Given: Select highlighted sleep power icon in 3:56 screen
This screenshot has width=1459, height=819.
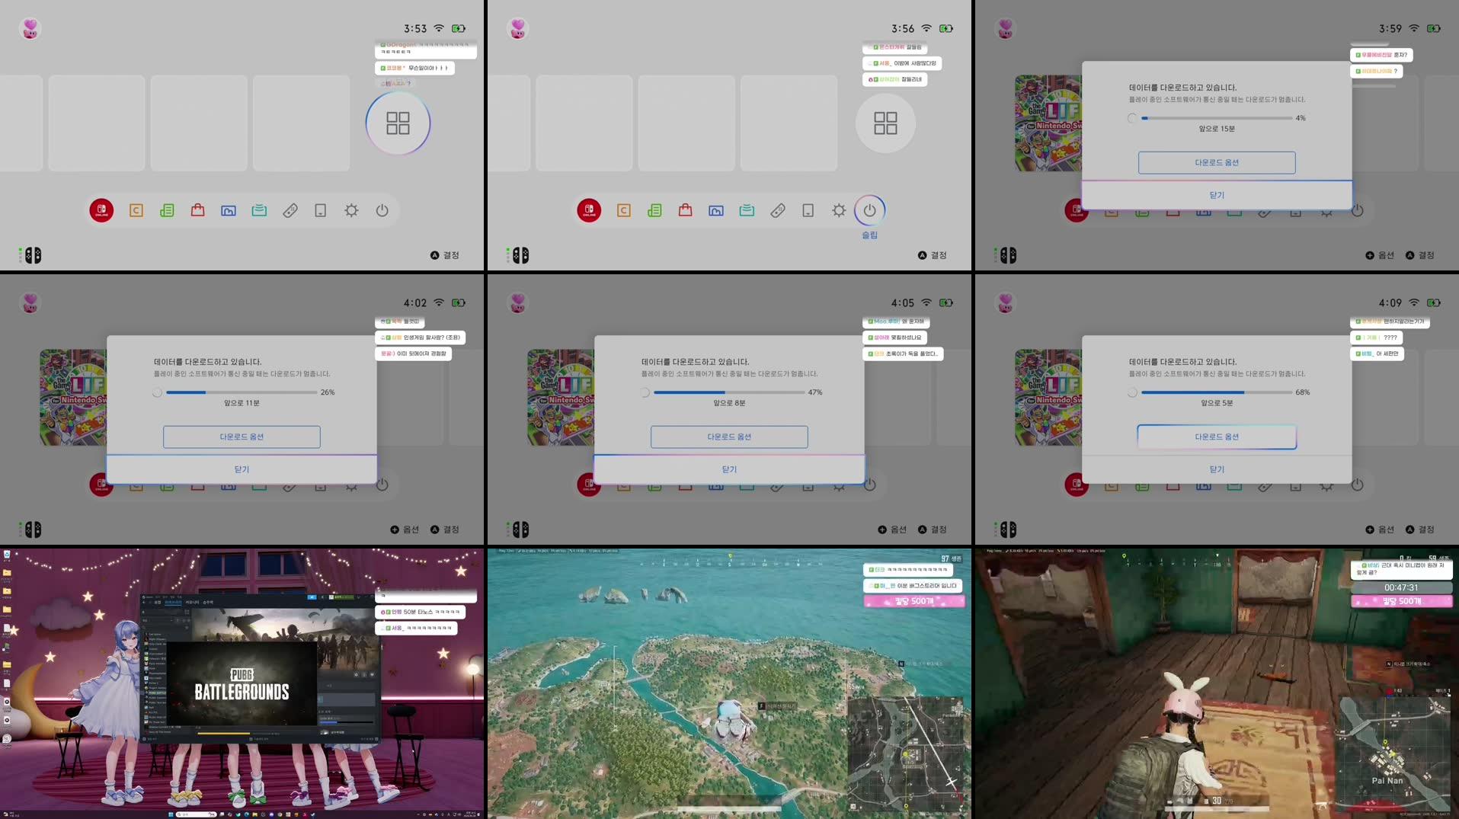Looking at the screenshot, I should [869, 210].
